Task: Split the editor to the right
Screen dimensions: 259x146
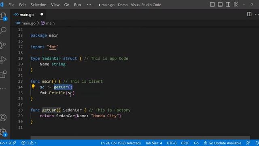Action: click(x=249, y=14)
